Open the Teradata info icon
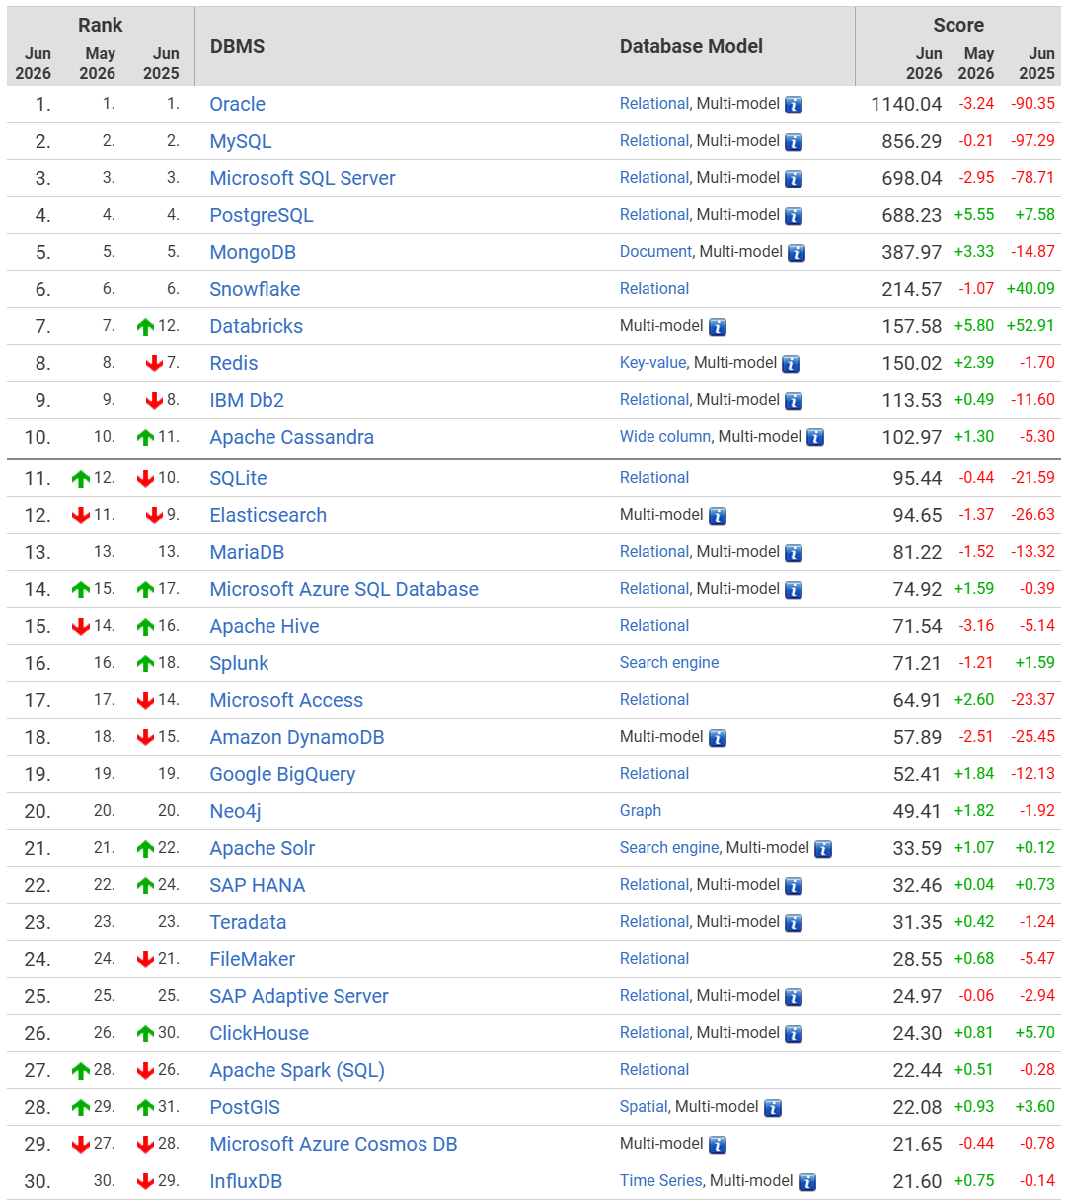Viewport: 1068px width, 1200px height. (x=794, y=923)
